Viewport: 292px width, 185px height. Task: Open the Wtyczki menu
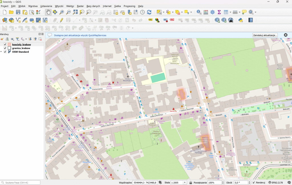coord(59,6)
